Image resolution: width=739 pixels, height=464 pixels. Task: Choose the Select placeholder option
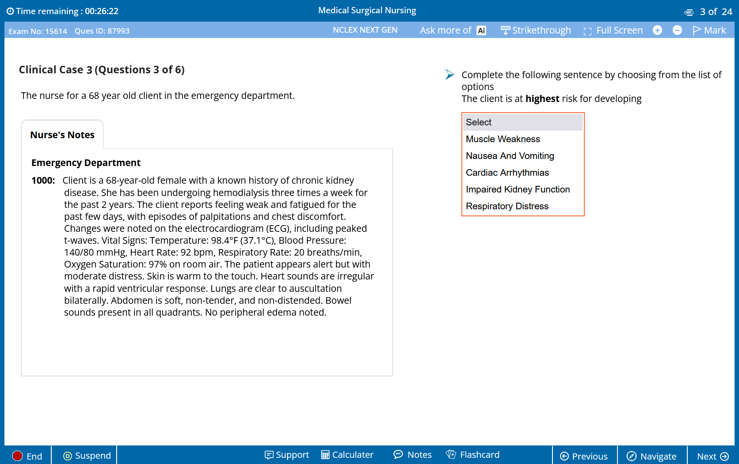523,122
